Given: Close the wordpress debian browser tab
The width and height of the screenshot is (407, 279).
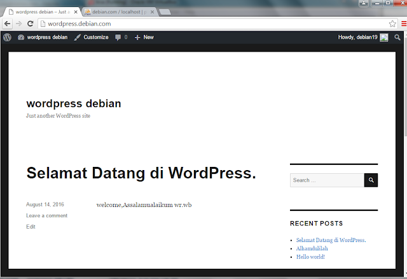Looking at the screenshot, I should coord(76,12).
